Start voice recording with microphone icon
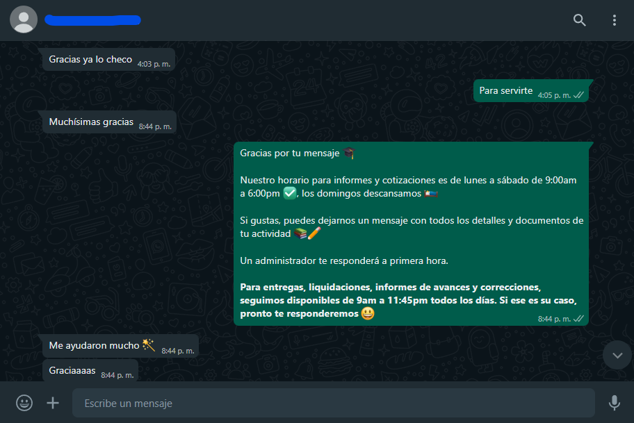This screenshot has height=423, width=634. point(615,403)
